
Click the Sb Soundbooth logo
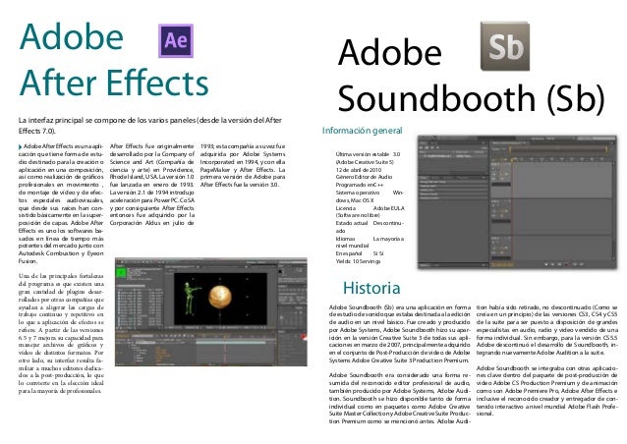[x=505, y=46]
